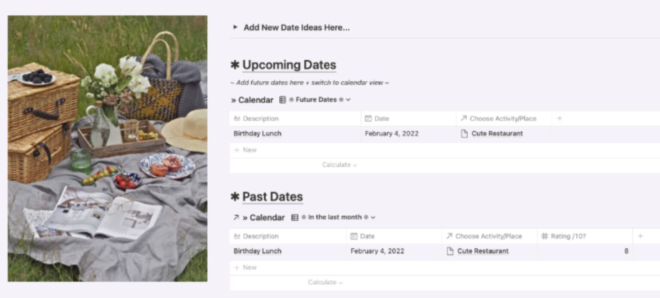Select the Birthday Lunch cell in Past Dates
Image resolution: width=660 pixels, height=298 pixels.
tap(257, 251)
